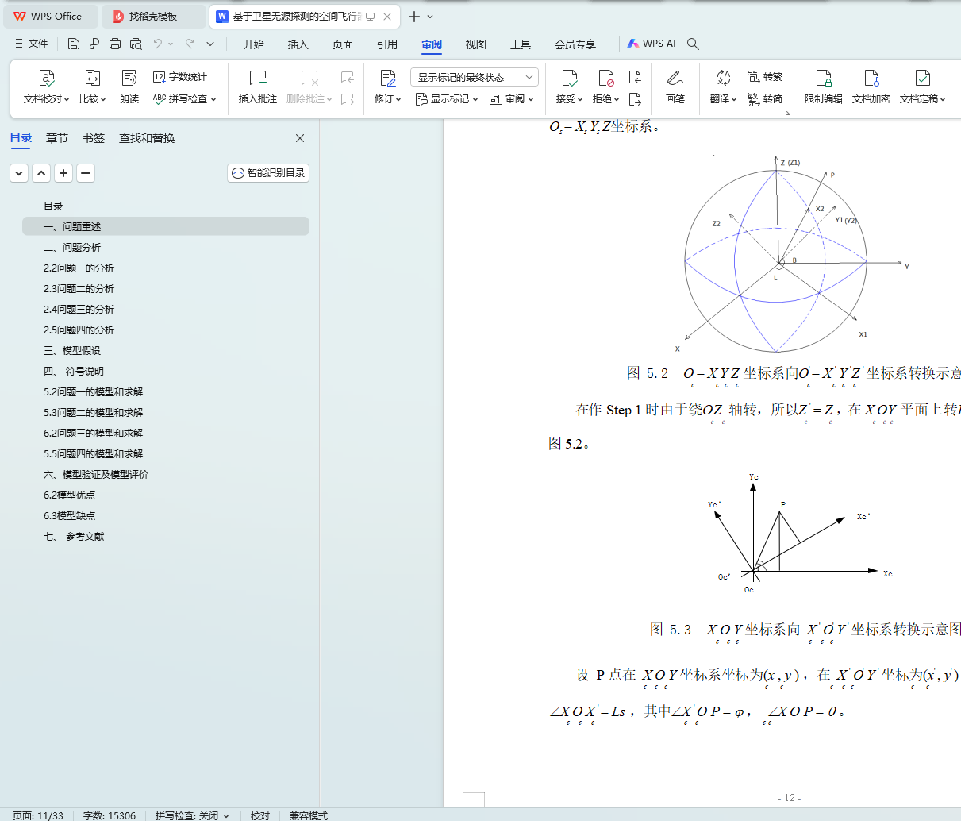
Task: Close the navigation sidebar panel
Action: (300, 138)
